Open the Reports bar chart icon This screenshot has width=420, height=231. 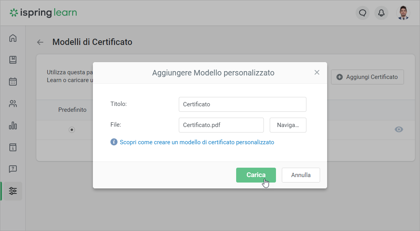click(x=13, y=125)
